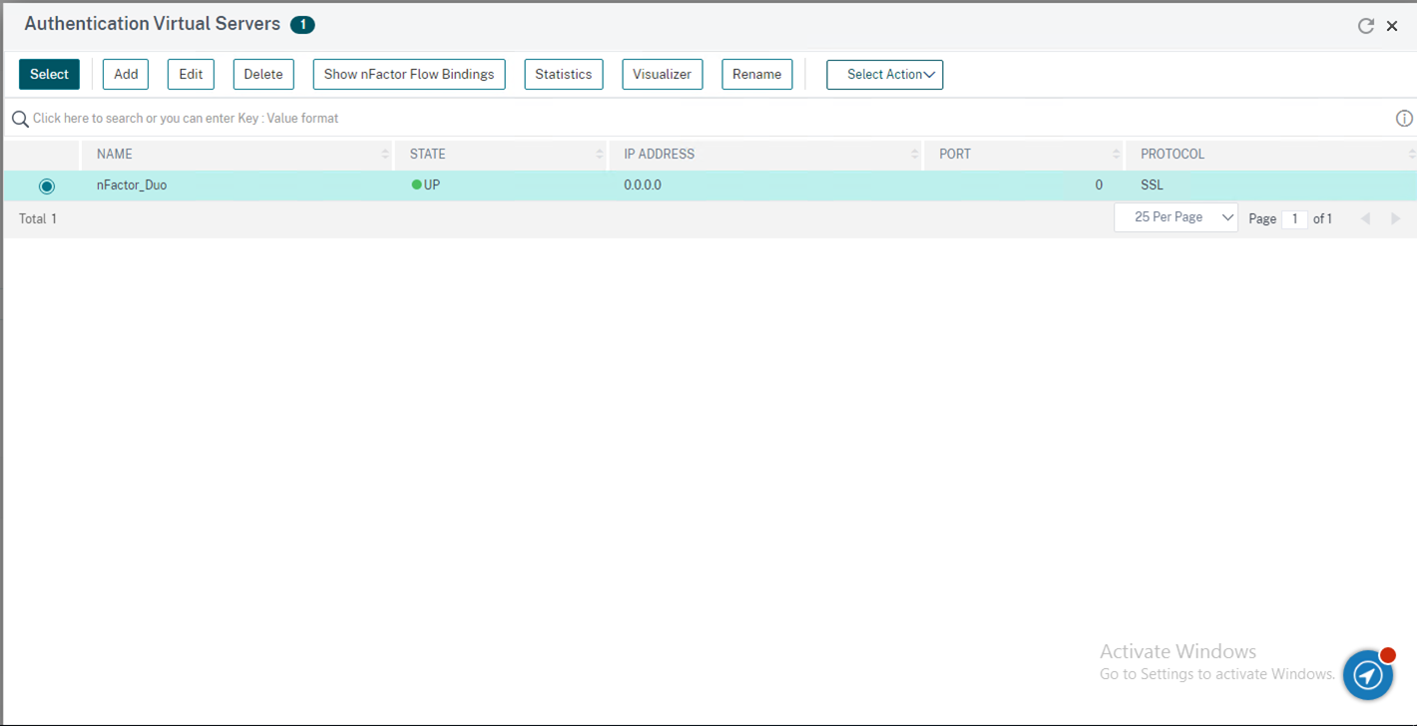Open the Visualizer
The image size is (1417, 726).
pyautogui.click(x=662, y=75)
